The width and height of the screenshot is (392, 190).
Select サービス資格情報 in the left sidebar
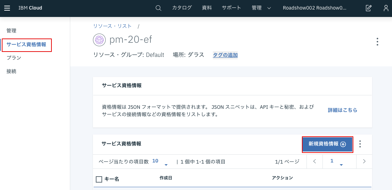[x=27, y=45]
